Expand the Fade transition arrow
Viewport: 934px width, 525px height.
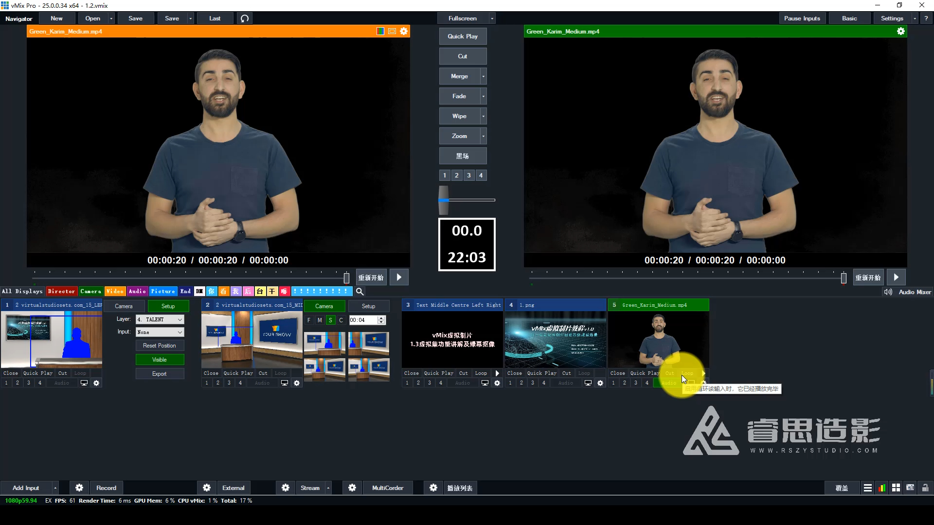tap(483, 96)
